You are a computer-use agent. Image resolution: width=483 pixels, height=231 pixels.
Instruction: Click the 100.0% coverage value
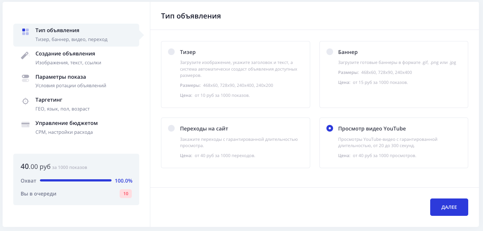[124, 181]
